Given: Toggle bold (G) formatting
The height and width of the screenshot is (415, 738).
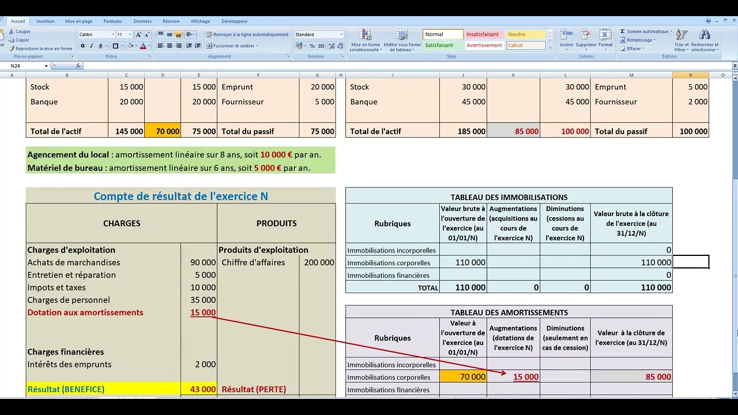Looking at the screenshot, I should point(82,46).
